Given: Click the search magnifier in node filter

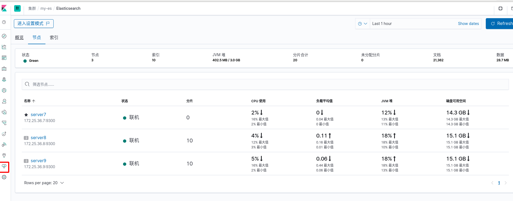Looking at the screenshot, I should 27,84.
